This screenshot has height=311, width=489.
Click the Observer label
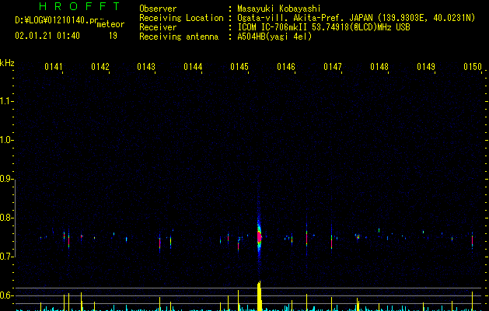[158, 9]
